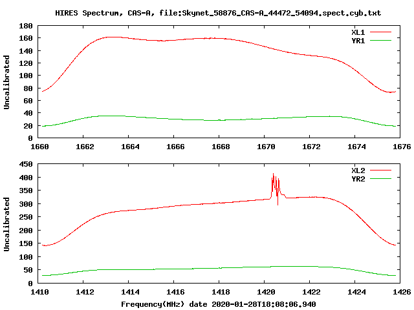
Task: Click the 1660 x-axis tick label
Action: pos(39,147)
